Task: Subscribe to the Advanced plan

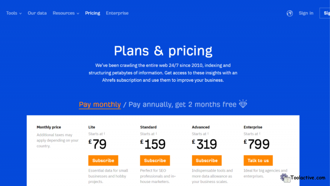Action: point(207,160)
